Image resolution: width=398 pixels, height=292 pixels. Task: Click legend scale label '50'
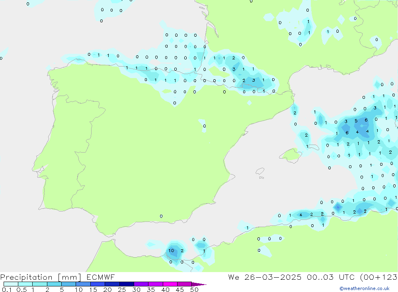click(194, 290)
